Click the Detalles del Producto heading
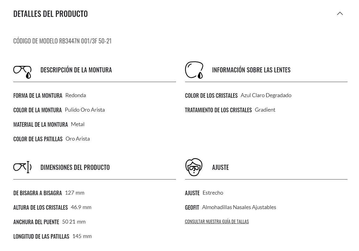This screenshot has height=251, width=359. (x=51, y=14)
